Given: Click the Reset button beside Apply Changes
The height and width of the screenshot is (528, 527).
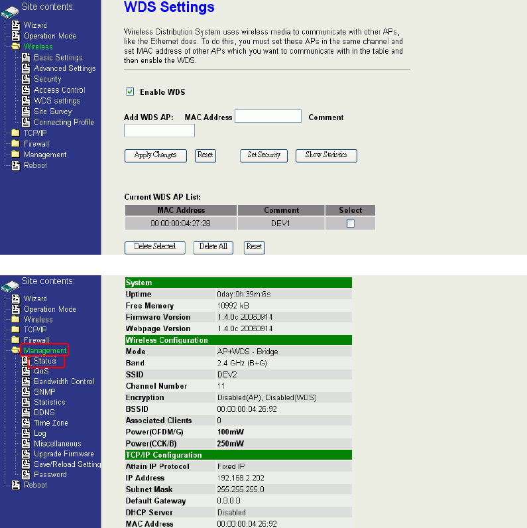Looking at the screenshot, I should point(205,156).
